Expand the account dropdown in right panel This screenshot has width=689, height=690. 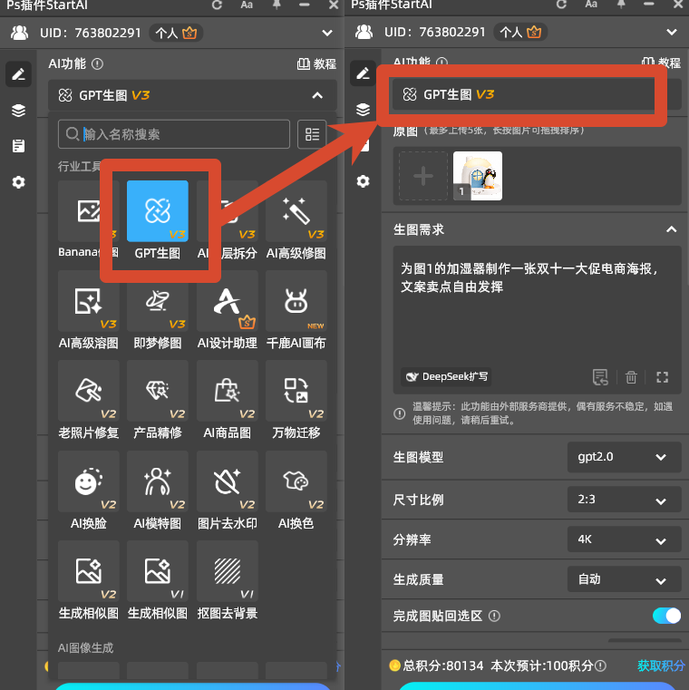672,32
